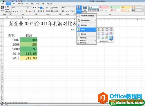Screen dimensions: 145x106
Task: Click the percent style icon
Action: coord(66,11)
